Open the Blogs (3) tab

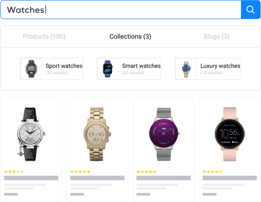click(x=217, y=36)
